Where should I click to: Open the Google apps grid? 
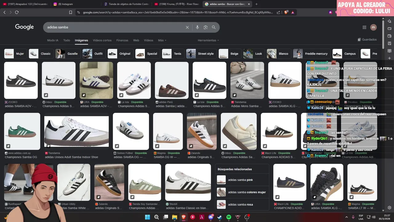(364, 27)
